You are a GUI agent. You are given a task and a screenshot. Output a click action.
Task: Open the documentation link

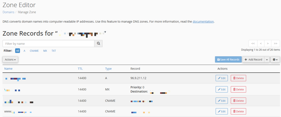pyautogui.click(x=203, y=22)
